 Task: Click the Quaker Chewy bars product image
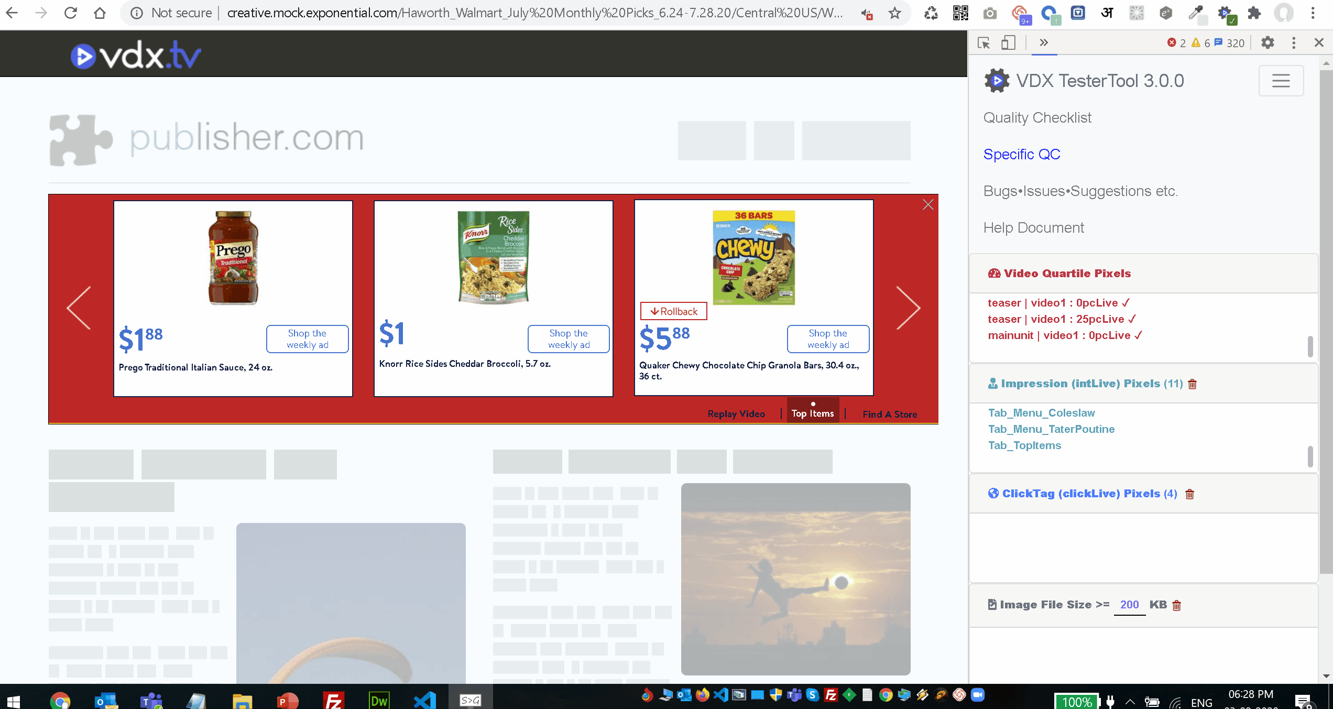754,258
